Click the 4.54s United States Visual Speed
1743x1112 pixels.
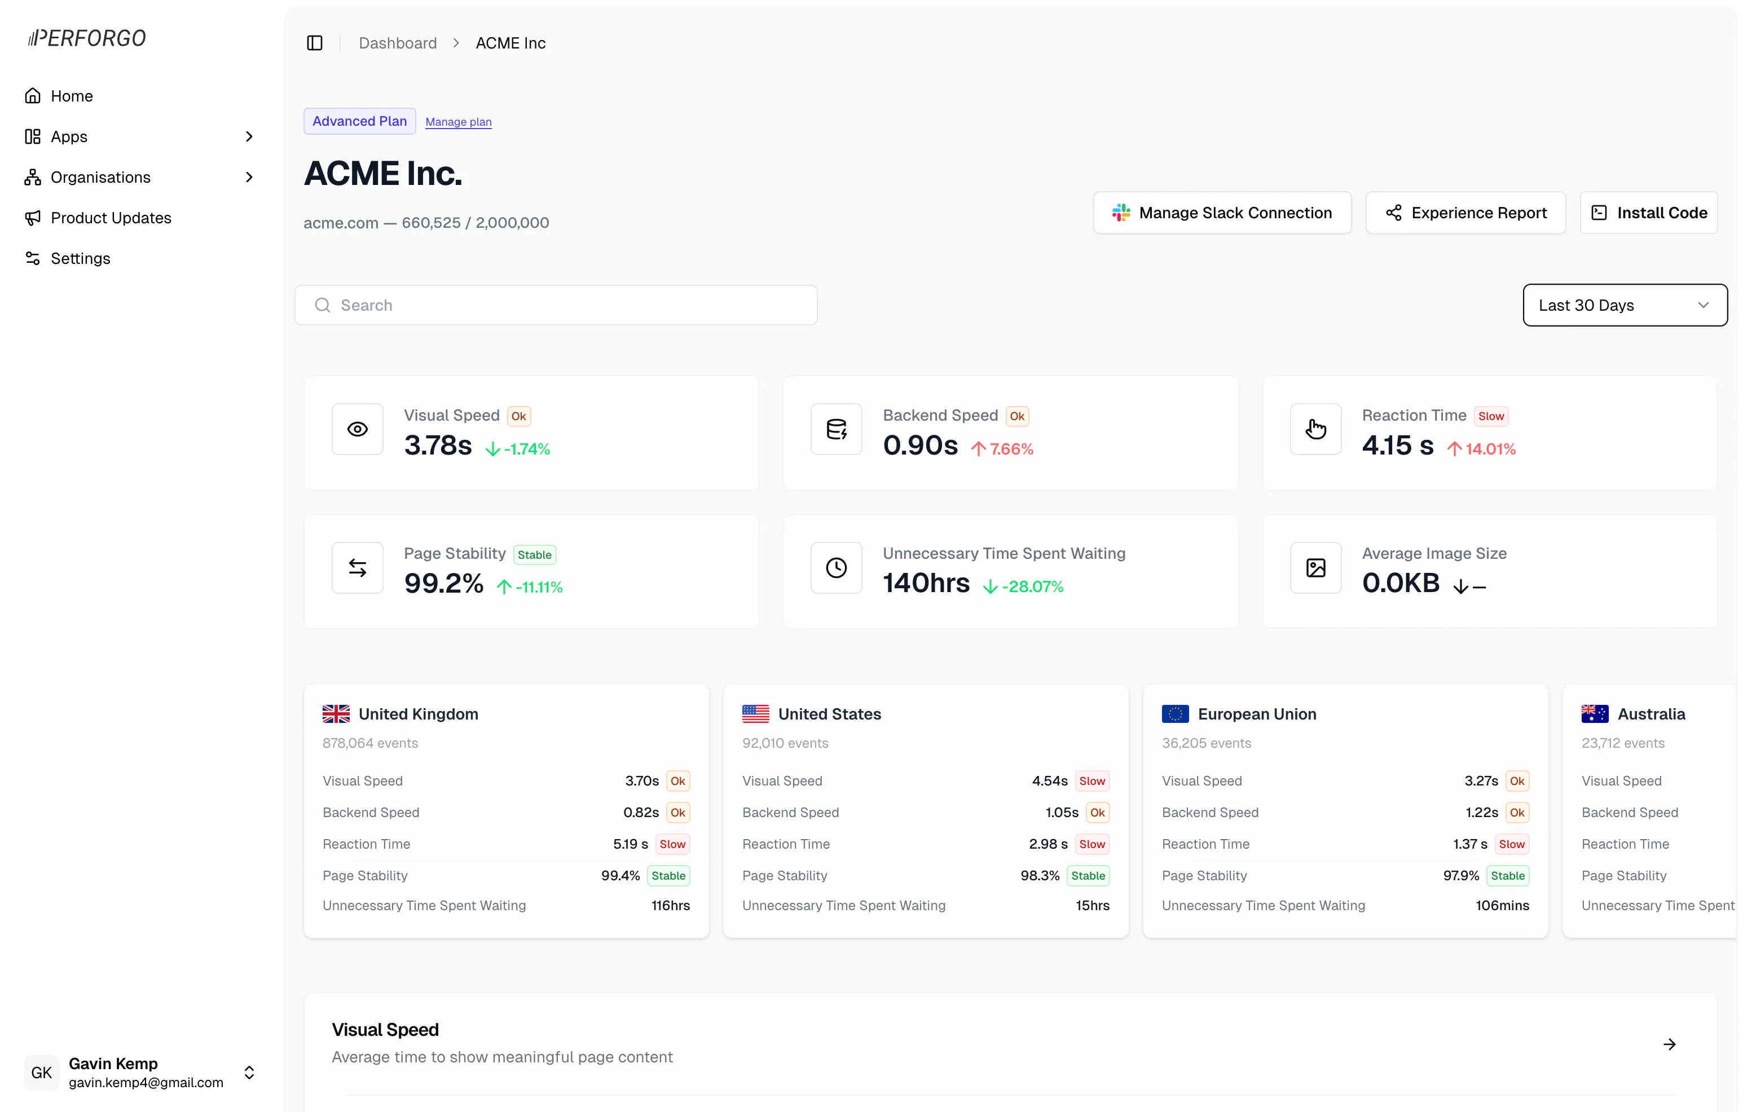tap(1050, 782)
